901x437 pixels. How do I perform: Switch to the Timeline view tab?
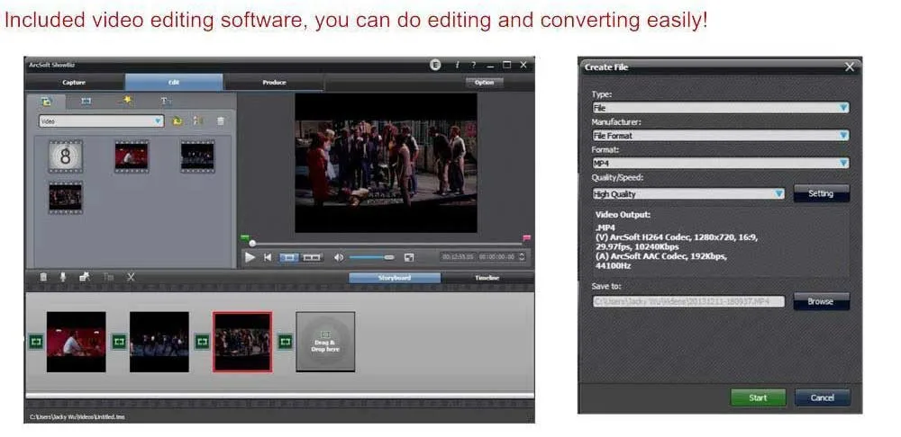(x=487, y=278)
